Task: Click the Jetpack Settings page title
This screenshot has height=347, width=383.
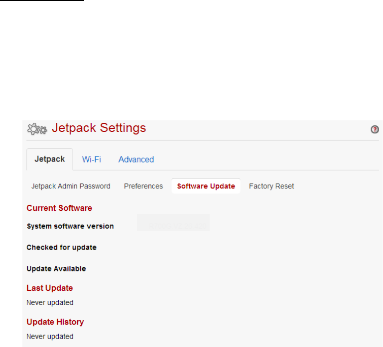Action: click(x=99, y=128)
